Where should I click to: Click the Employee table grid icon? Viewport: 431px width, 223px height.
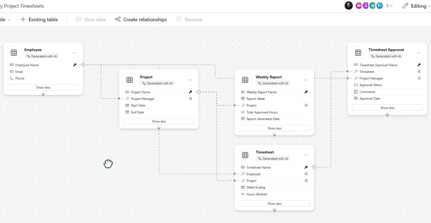(14, 53)
